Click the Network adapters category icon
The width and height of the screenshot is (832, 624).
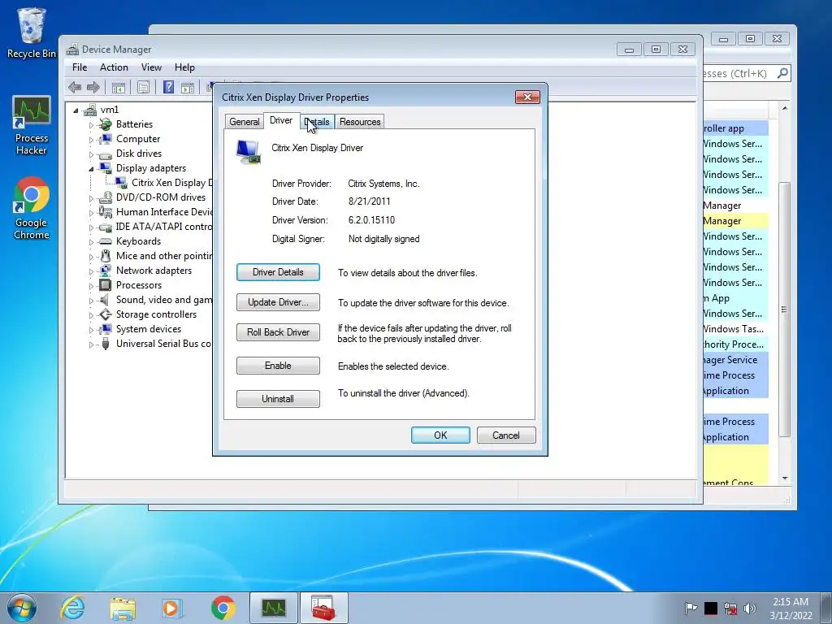106,270
